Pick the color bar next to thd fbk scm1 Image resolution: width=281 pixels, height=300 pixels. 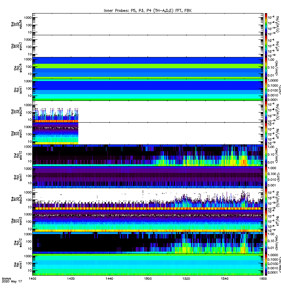point(266,177)
